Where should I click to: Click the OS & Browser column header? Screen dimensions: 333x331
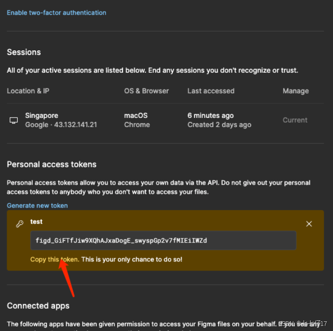click(x=146, y=91)
